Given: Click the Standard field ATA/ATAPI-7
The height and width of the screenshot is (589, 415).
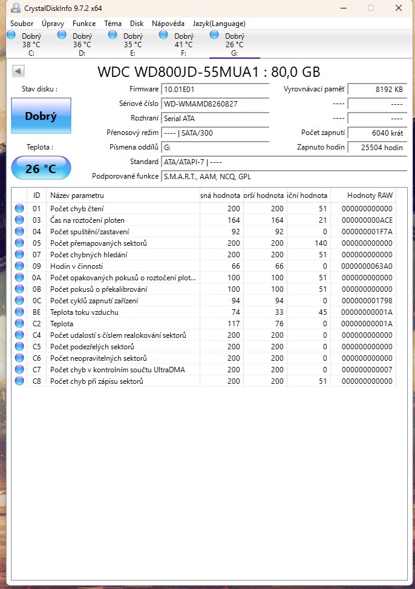Looking at the screenshot, I should (284, 162).
